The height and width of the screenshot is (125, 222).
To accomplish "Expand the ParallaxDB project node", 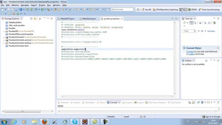I will [4, 31].
